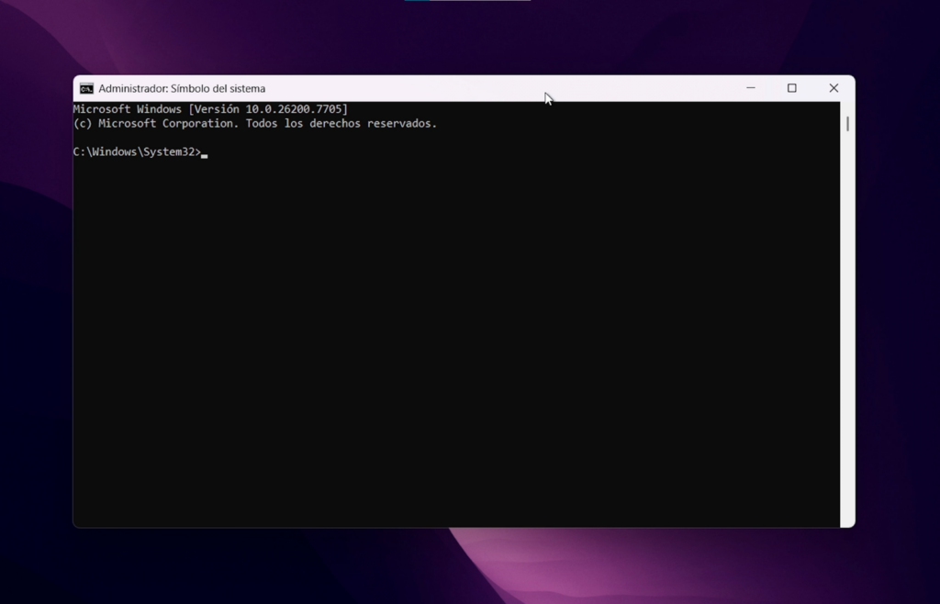The image size is (940, 604).
Task: Maximize the command prompt window
Action: coord(791,87)
